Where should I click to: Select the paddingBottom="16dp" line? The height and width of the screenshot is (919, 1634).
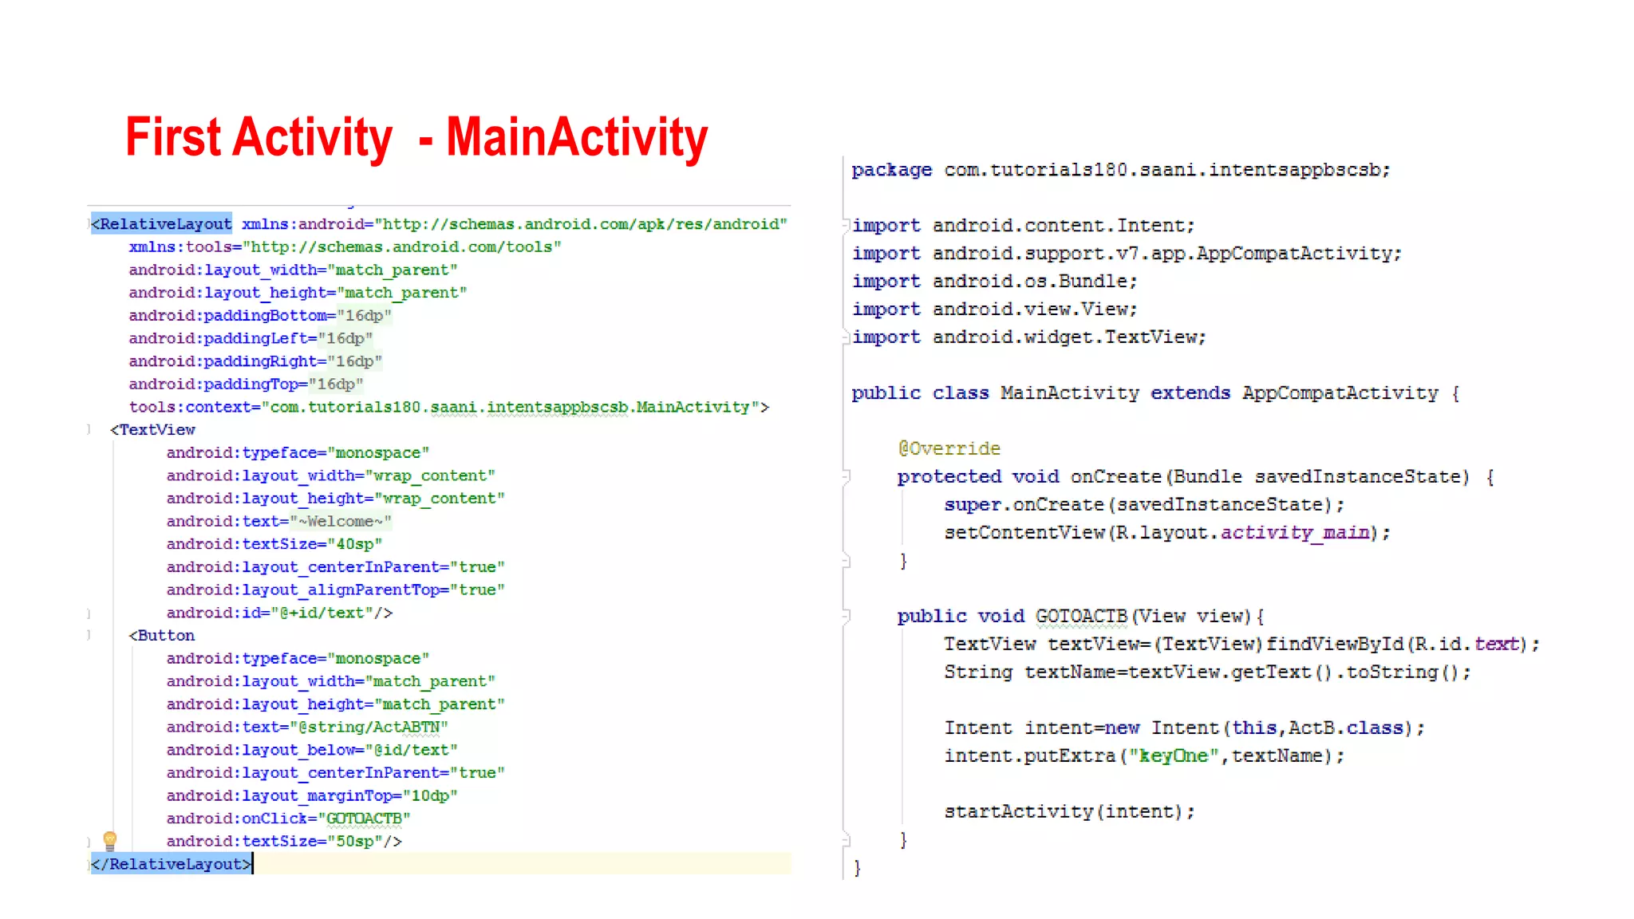(x=260, y=315)
